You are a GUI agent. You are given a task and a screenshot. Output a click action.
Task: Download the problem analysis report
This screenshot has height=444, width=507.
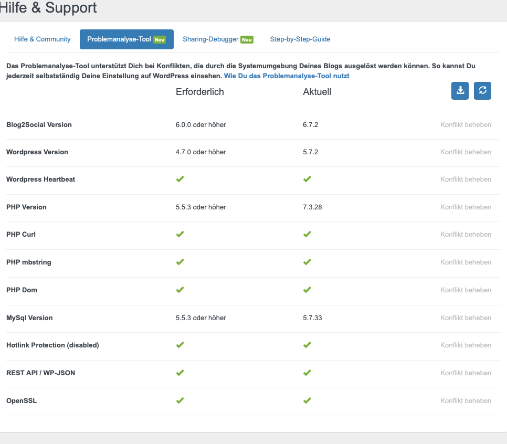(460, 91)
